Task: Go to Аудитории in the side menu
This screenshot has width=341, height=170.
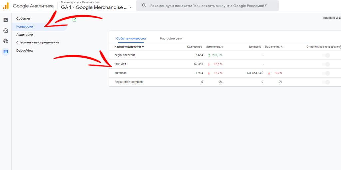Action: [25, 35]
